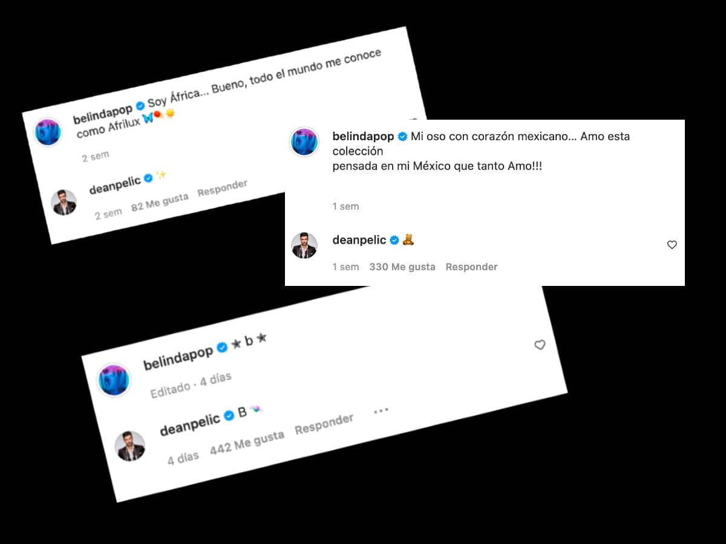
Task: View the 330 Me gusta likes list
Action: 402,267
